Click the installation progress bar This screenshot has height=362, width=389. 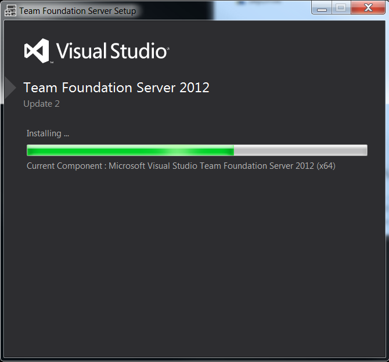pyautogui.click(x=197, y=150)
